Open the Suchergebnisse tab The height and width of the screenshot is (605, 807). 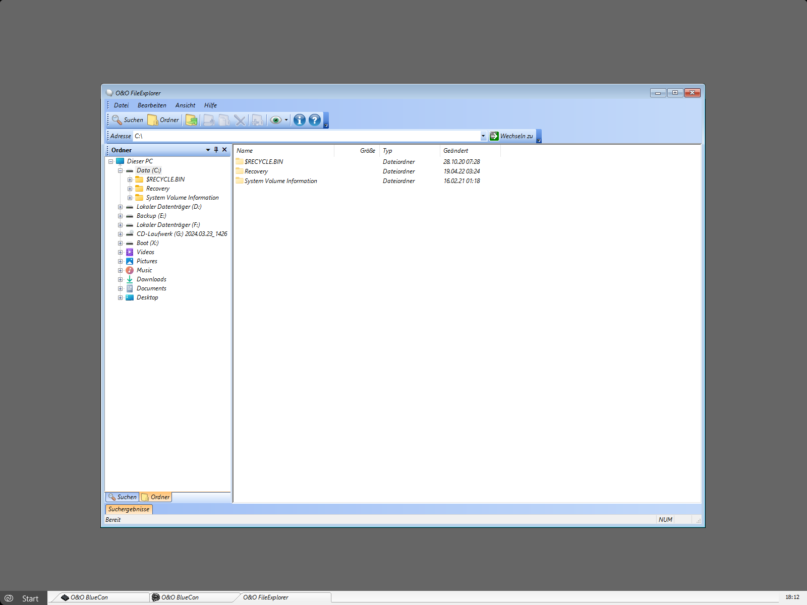(129, 509)
